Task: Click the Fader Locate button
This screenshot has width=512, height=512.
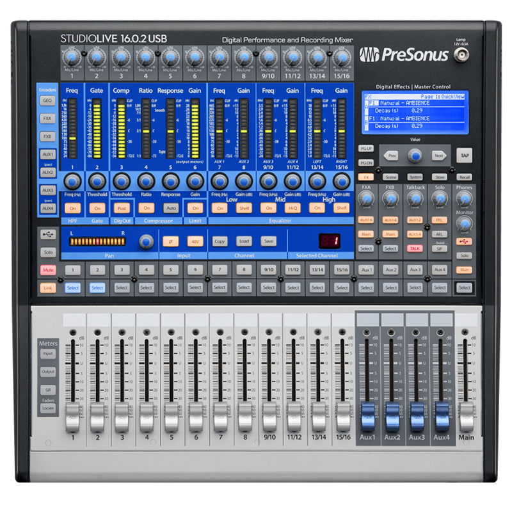Action: coord(48,408)
